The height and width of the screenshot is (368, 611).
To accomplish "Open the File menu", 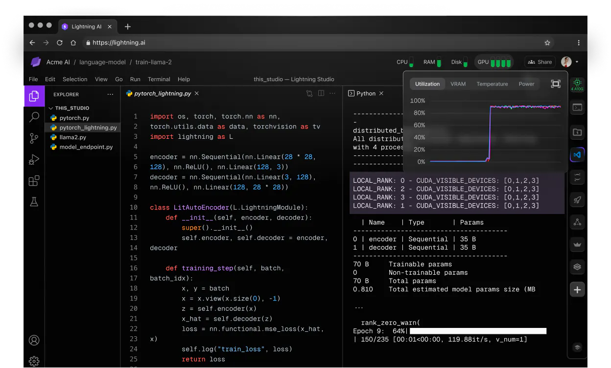I will pyautogui.click(x=33, y=79).
